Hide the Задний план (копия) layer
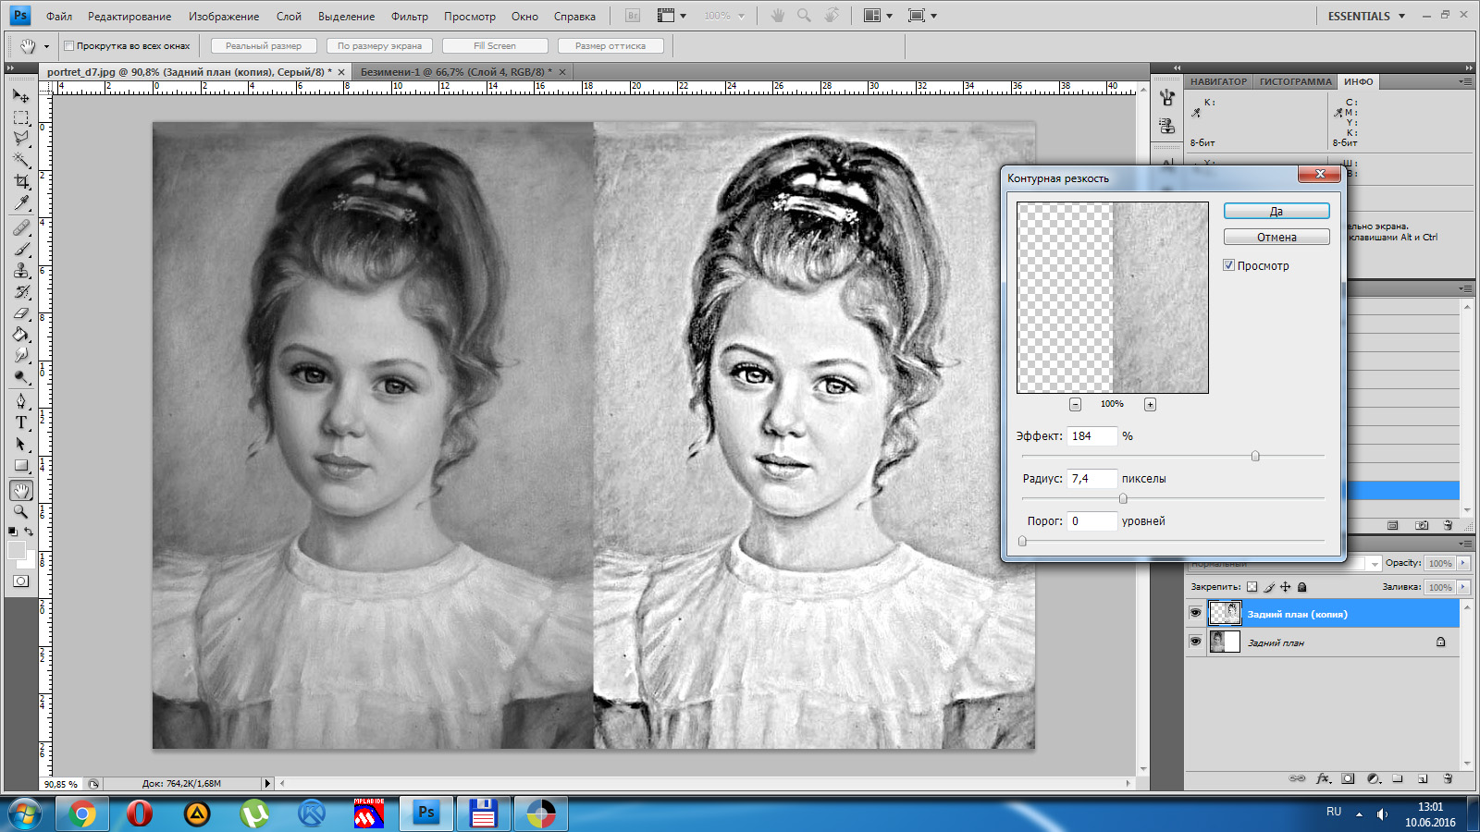The image size is (1480, 832). (1195, 613)
